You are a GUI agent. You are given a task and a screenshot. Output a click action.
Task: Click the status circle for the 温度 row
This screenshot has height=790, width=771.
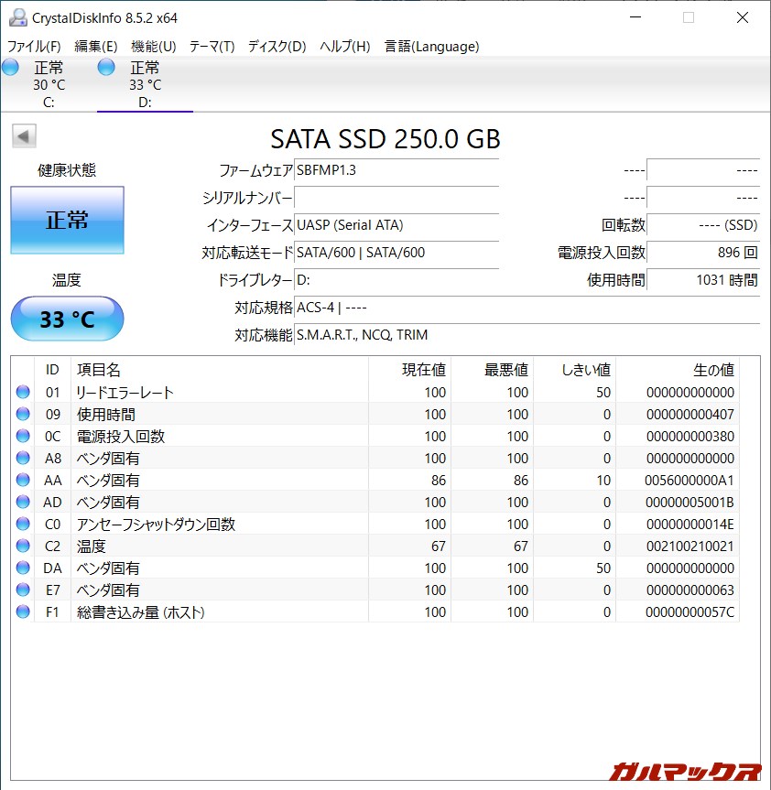22,546
